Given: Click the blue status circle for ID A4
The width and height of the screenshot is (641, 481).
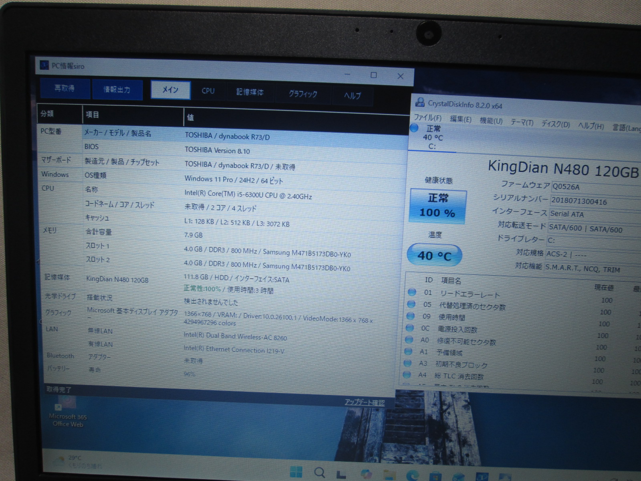Looking at the screenshot, I should click(407, 375).
